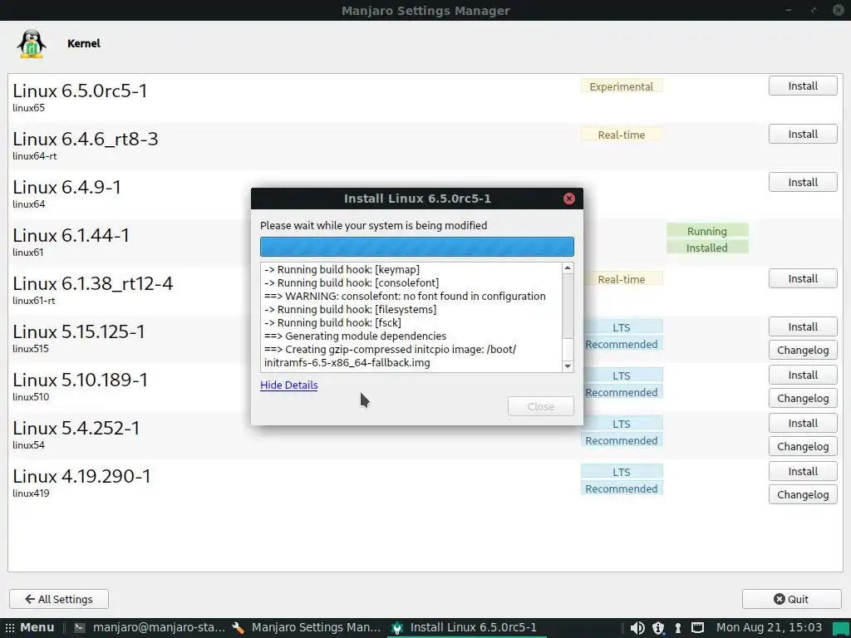851x638 pixels.
Task: Click the linux64-rt package name
Action: (x=35, y=156)
